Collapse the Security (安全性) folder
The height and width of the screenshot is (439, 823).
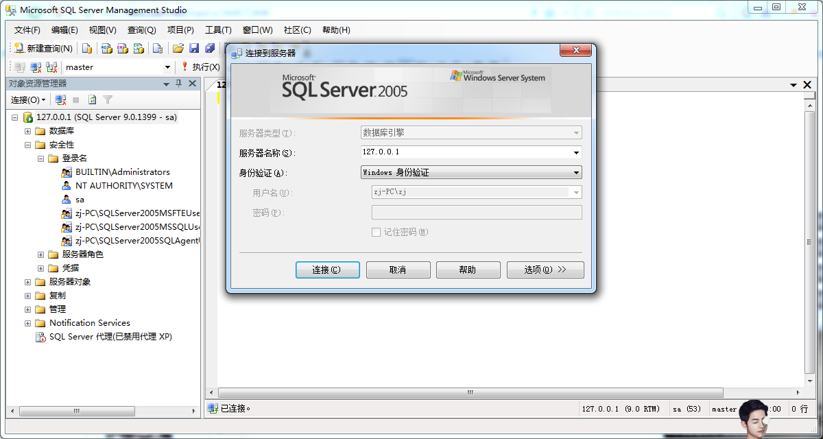28,145
